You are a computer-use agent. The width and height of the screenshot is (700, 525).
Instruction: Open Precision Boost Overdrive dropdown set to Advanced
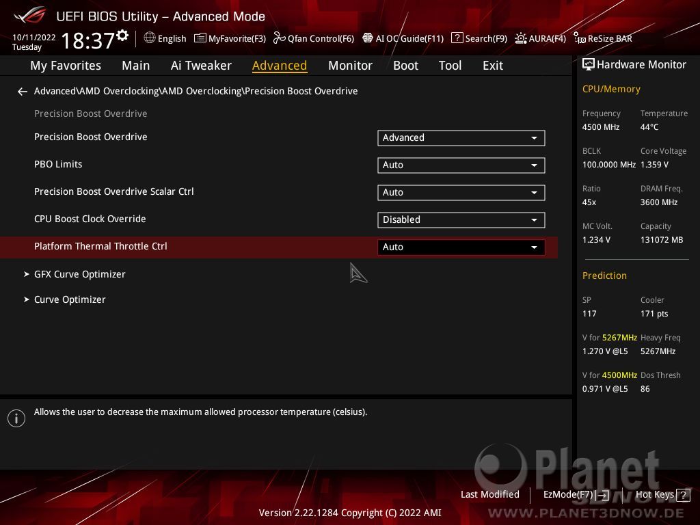(461, 138)
